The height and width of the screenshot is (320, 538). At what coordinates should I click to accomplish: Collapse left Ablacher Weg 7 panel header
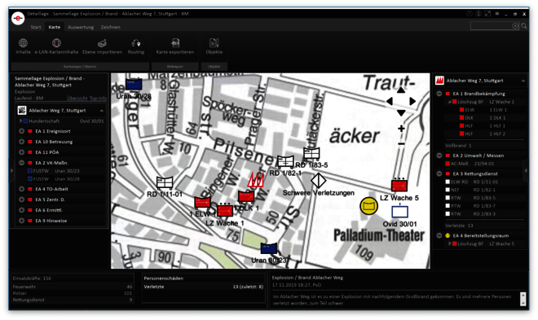point(102,111)
